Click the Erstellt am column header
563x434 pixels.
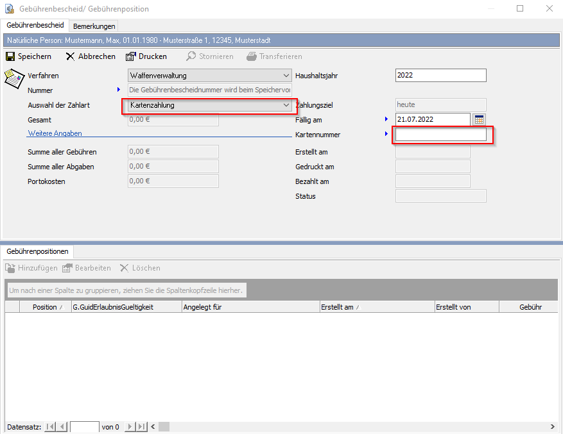[340, 307]
